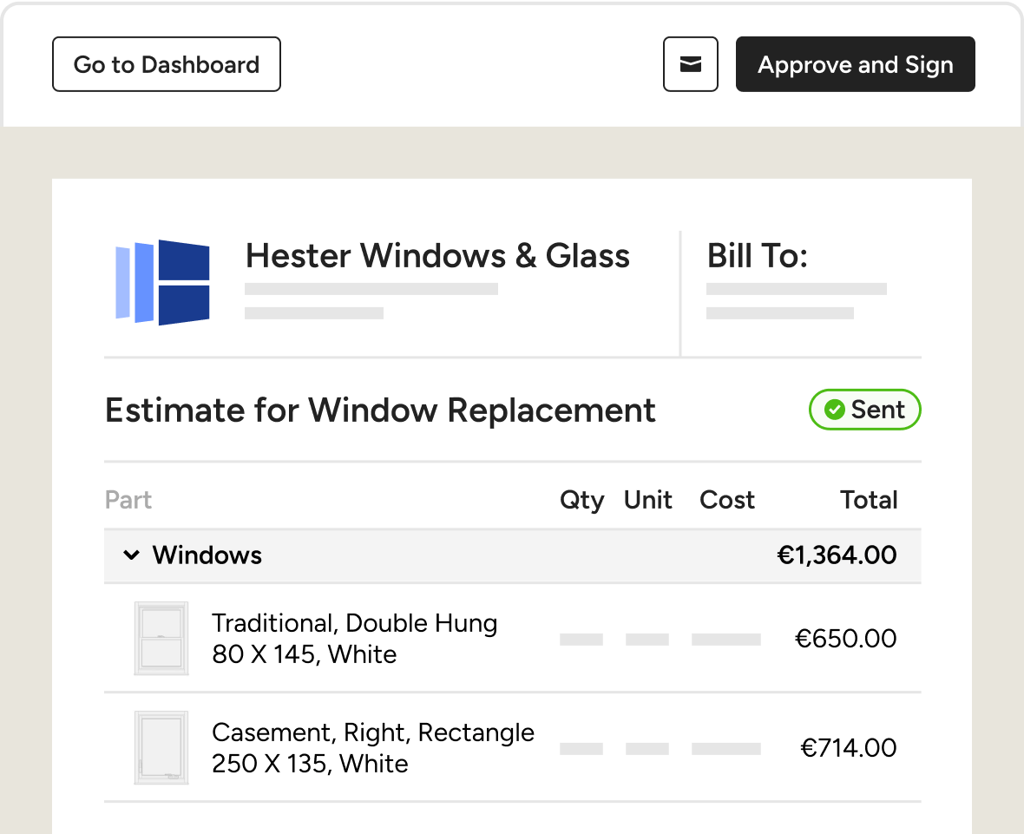The height and width of the screenshot is (834, 1024).
Task: Open the Casement window thumbnail
Action: pos(161,747)
